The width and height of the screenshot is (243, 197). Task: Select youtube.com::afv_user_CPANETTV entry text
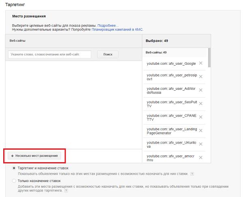(x=172, y=117)
